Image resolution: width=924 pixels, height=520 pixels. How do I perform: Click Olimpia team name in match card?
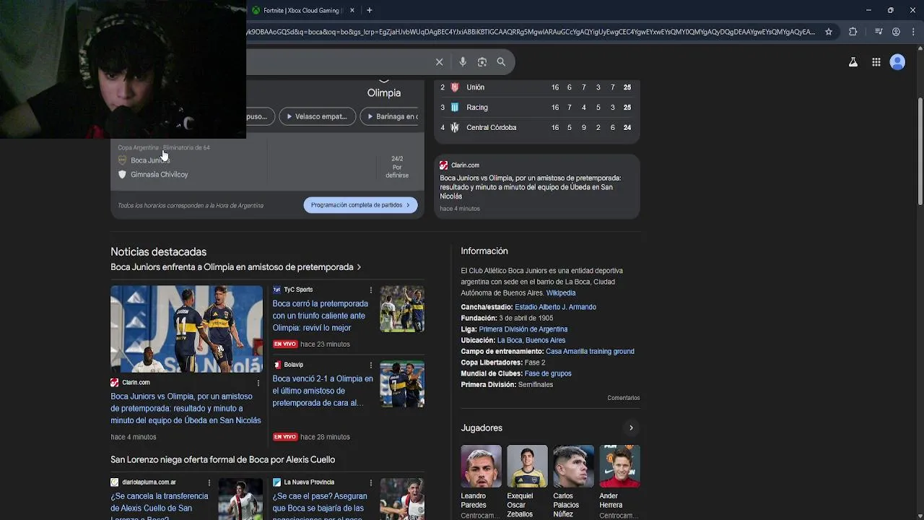click(384, 93)
